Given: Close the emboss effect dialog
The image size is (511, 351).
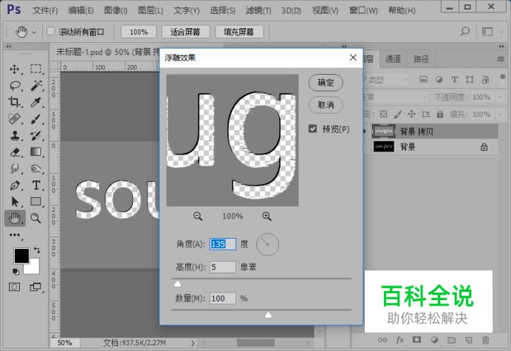Looking at the screenshot, I should pos(353,58).
